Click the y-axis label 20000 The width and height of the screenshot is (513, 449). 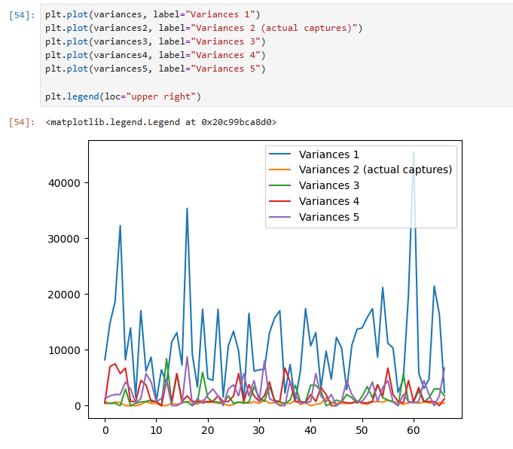coord(64,295)
